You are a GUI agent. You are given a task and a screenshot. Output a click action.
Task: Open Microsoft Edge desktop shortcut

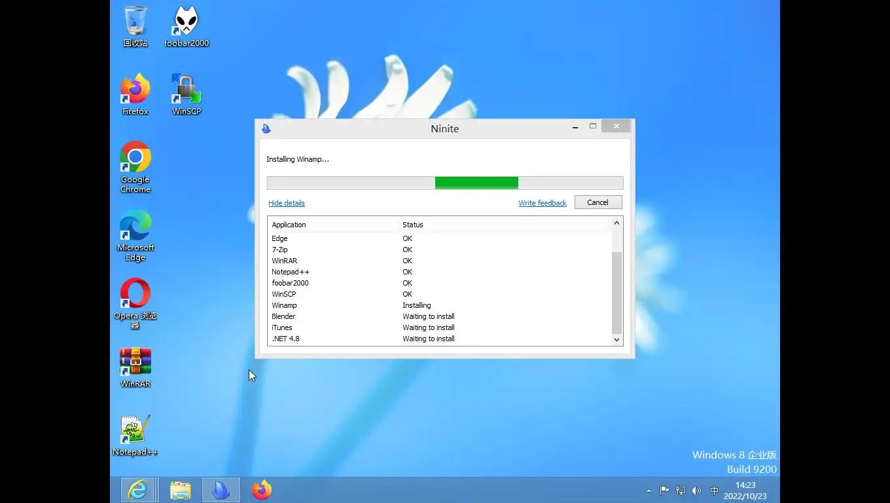(135, 235)
